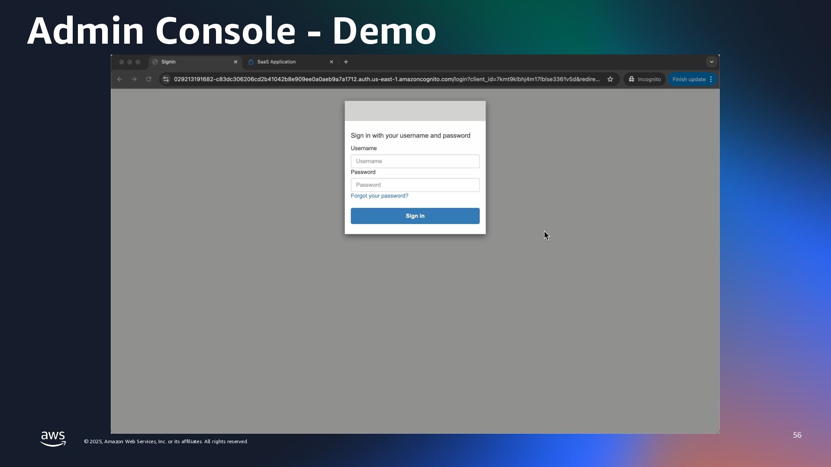Open site information icon in address bar

(166, 79)
